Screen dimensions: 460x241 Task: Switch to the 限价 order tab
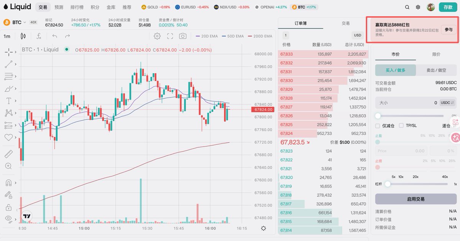pos(436,55)
